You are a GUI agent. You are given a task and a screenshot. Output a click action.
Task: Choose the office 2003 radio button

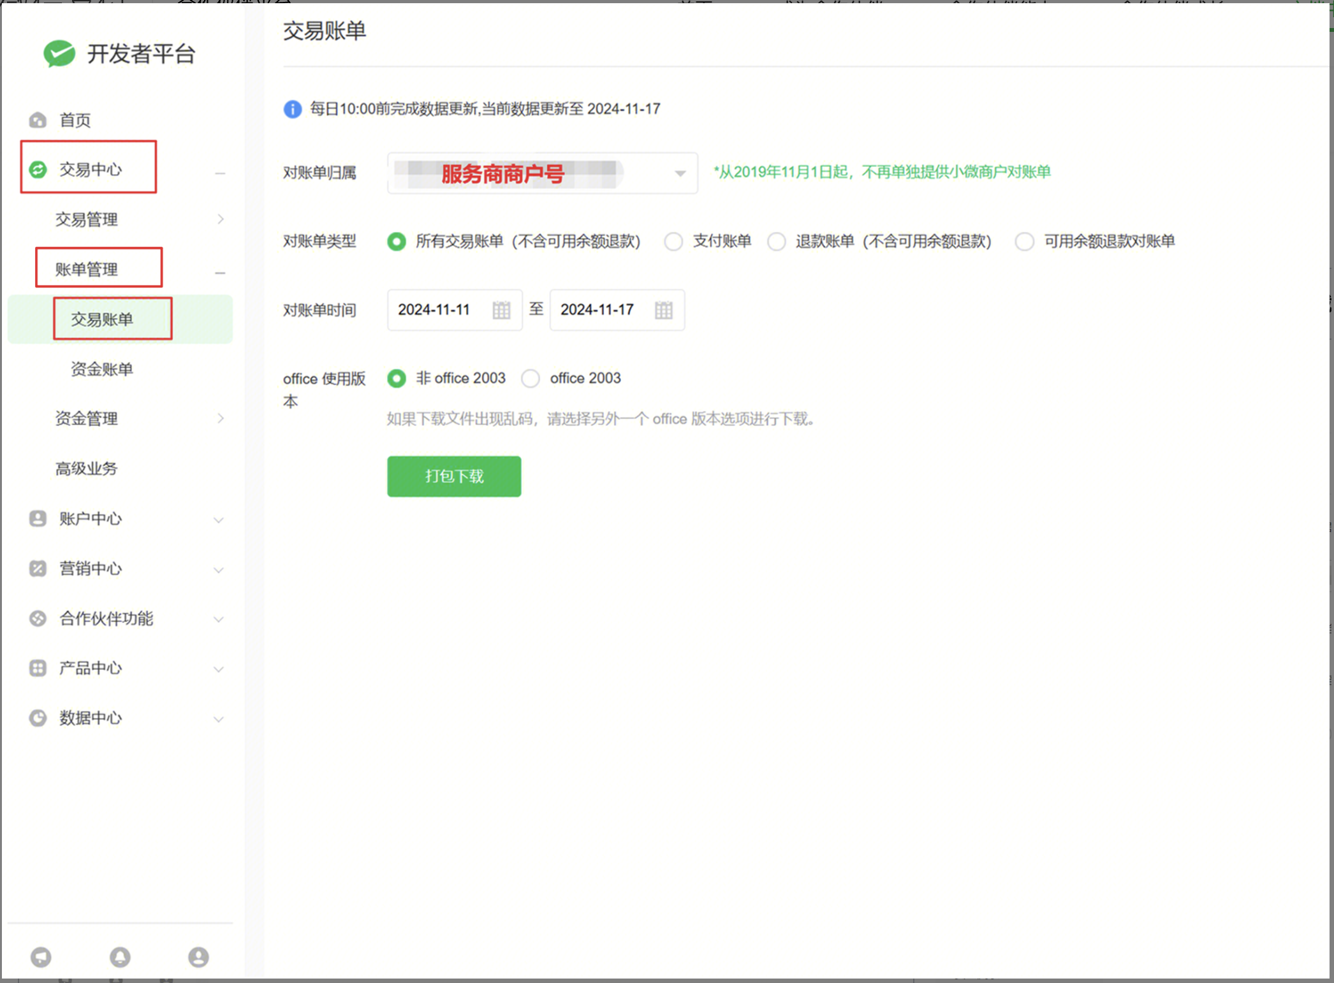(x=530, y=379)
